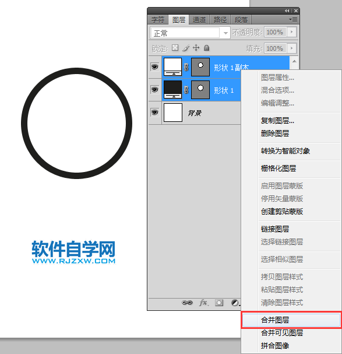Click 停用矢量蒙版 menu entry
The height and width of the screenshot is (354, 342).
(x=291, y=199)
